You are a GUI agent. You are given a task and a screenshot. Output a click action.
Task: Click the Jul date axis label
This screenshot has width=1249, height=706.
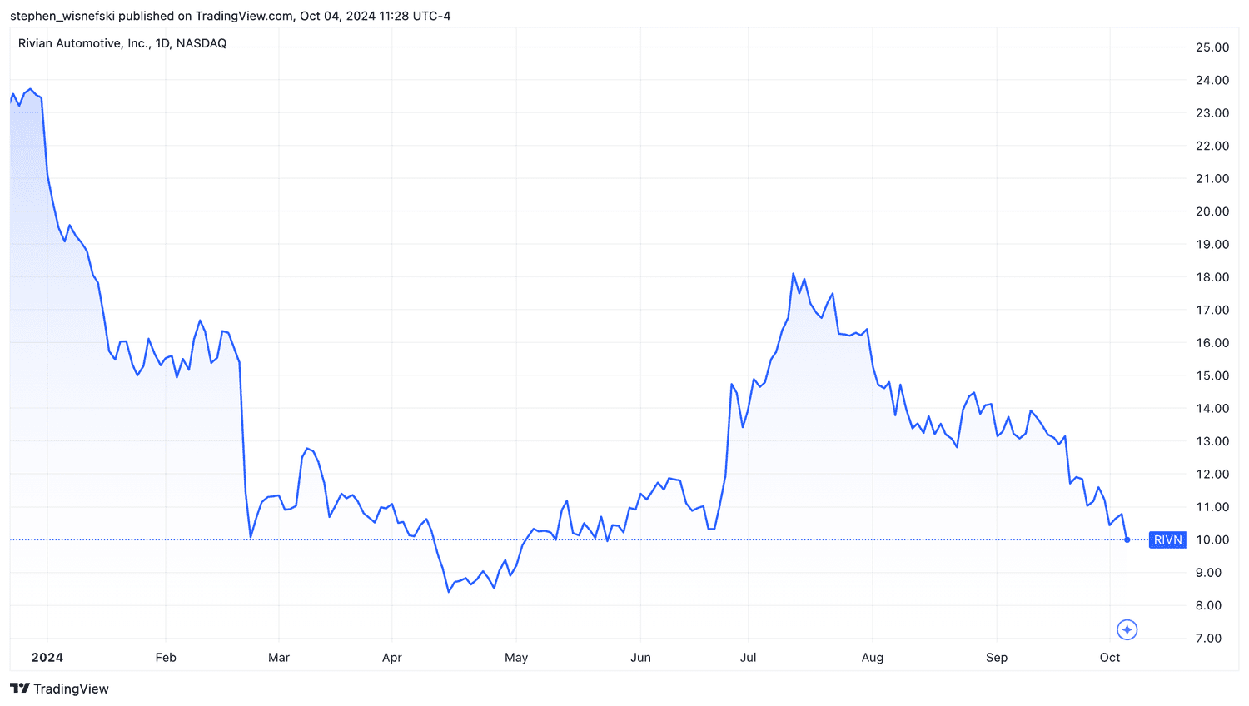[x=749, y=657]
